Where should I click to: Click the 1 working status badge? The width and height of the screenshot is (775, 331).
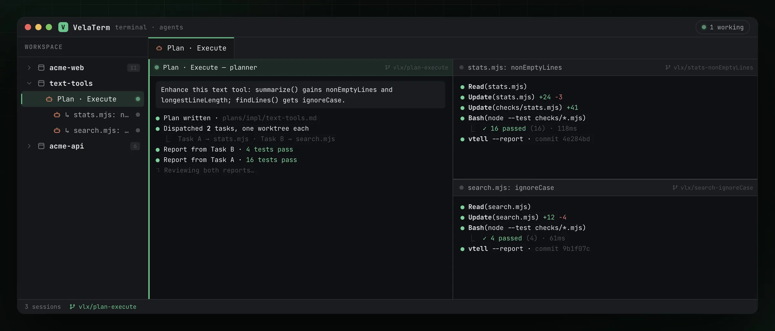[x=723, y=27]
